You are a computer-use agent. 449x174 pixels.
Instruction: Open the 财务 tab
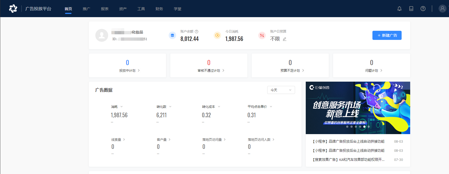[159, 9]
